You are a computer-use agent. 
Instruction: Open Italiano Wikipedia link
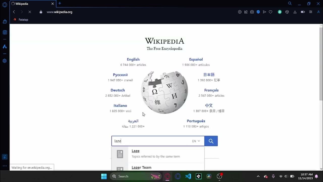(120, 106)
